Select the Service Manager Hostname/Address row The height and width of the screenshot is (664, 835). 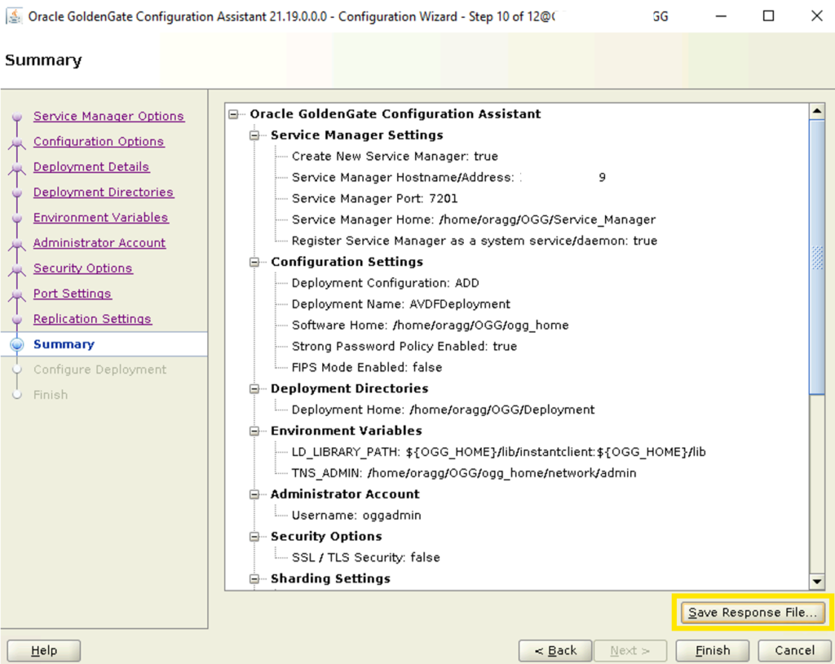click(x=448, y=178)
